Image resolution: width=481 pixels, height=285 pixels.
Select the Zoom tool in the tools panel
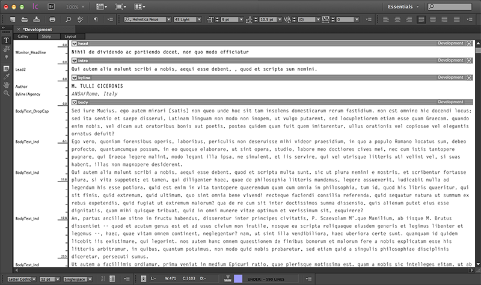point(6,93)
